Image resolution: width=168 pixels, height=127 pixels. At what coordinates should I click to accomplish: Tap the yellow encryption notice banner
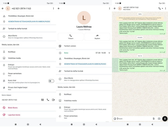(x=140, y=18)
